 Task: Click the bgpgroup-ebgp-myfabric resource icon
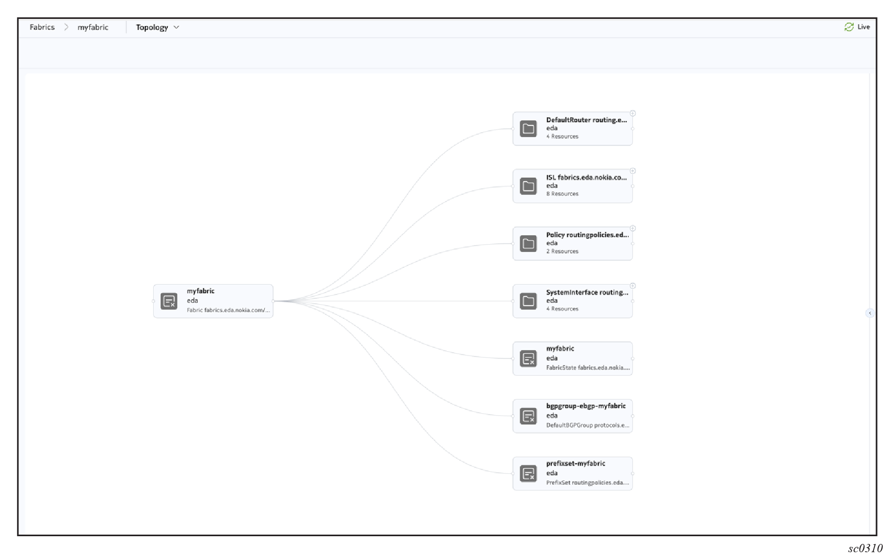(528, 416)
